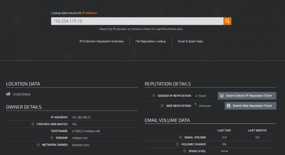
Task: Open the United States location link
Action: point(22,94)
